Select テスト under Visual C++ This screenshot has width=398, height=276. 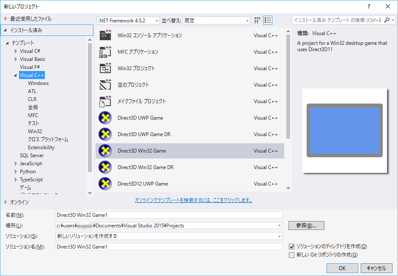point(33,123)
